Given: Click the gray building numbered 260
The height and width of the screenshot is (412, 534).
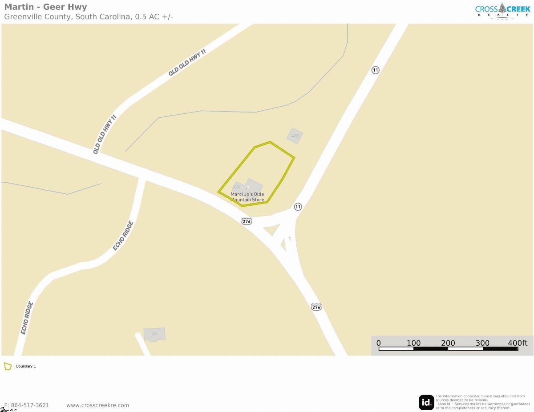Looking at the screenshot, I should (x=154, y=334).
